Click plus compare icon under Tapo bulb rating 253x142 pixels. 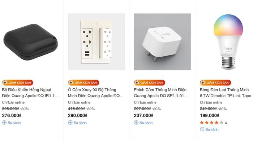click(202, 129)
